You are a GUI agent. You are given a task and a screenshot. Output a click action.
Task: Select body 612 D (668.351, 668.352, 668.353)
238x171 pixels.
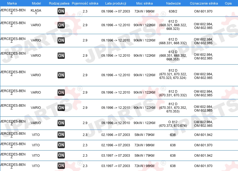click(x=173, y=55)
